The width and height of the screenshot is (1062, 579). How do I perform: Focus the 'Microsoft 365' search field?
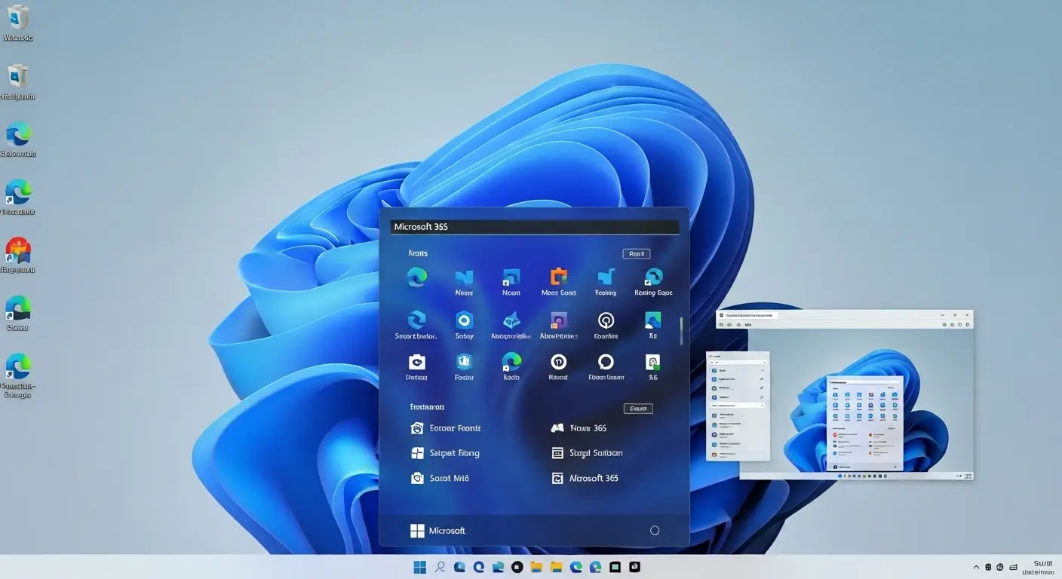point(535,227)
